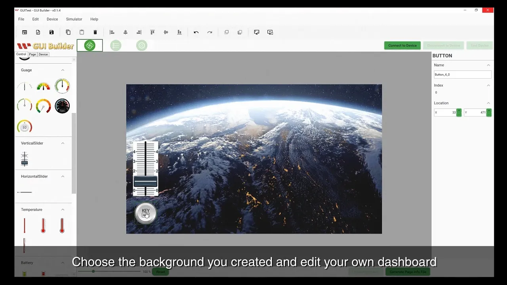Click the Reset zoom button
The image size is (507, 285).
(x=160, y=272)
